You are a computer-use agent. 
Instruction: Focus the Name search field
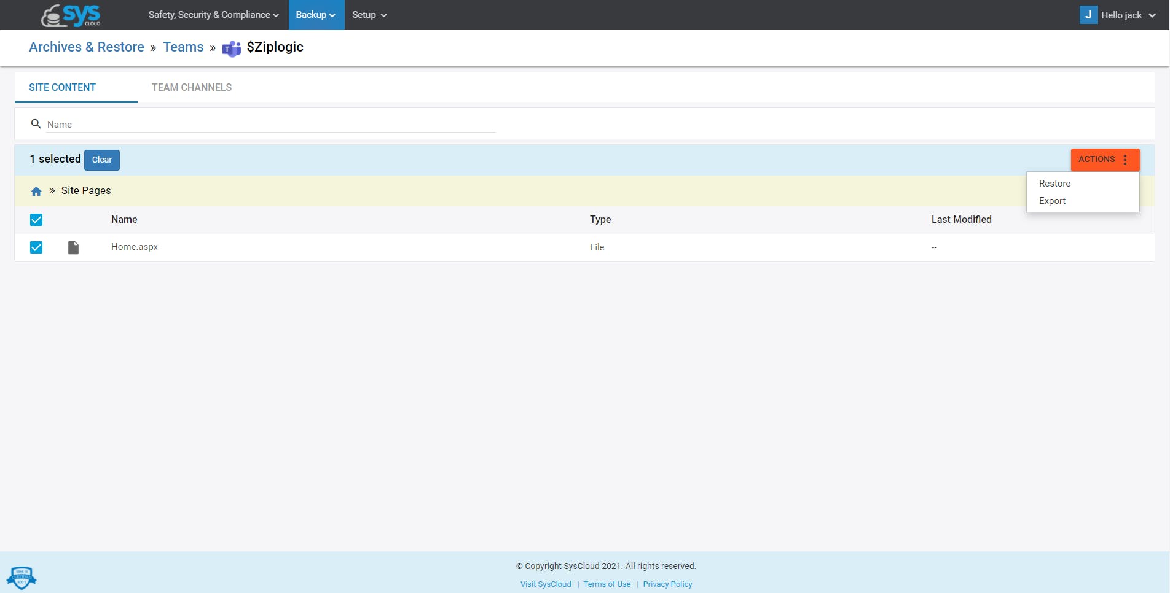pos(271,125)
